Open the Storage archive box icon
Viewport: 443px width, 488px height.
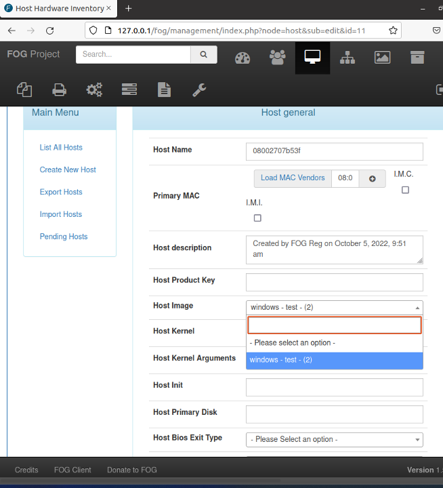tap(417, 58)
